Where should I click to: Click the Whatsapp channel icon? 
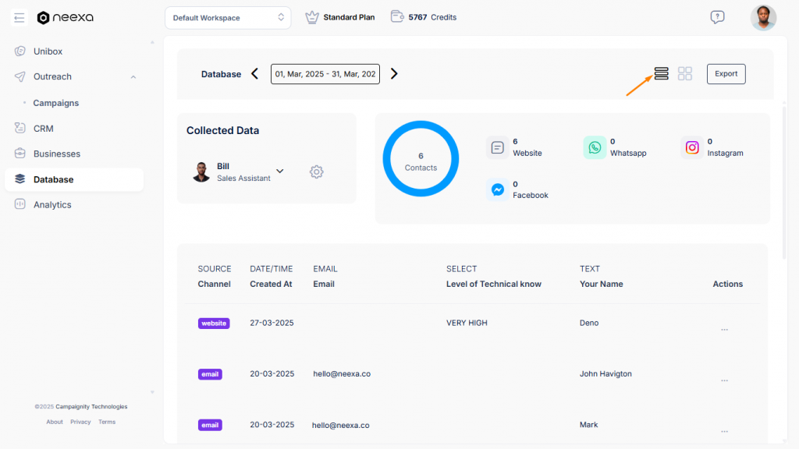click(595, 147)
